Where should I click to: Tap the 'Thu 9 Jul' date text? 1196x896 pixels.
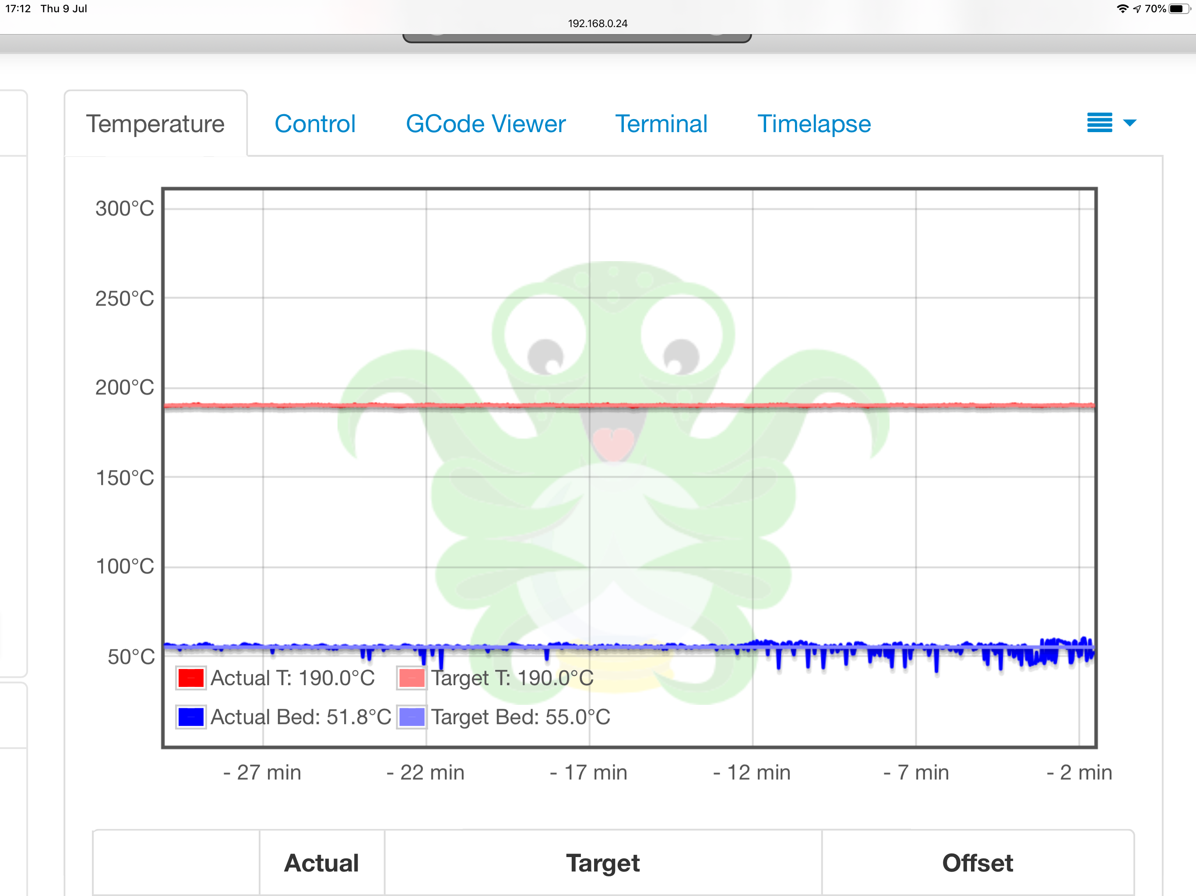pos(64,9)
